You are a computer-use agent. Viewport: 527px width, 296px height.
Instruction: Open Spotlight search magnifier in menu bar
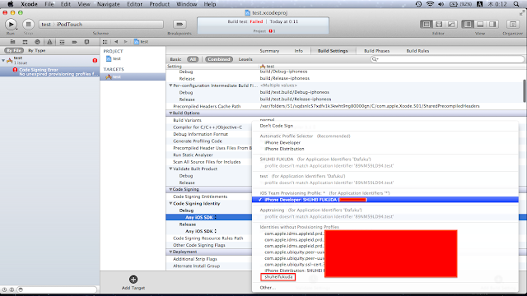click(516, 4)
